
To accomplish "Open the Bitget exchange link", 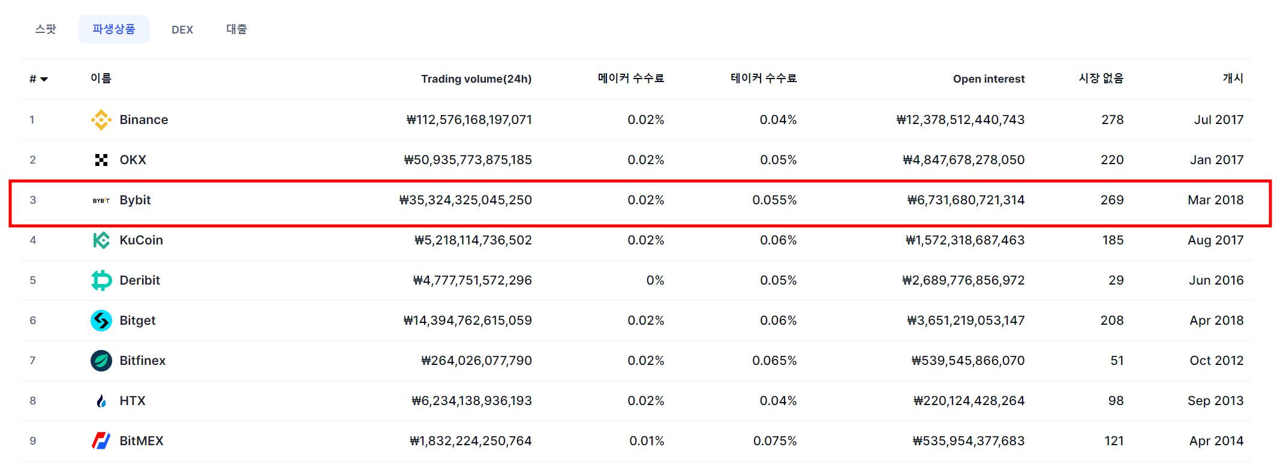I will tap(137, 321).
